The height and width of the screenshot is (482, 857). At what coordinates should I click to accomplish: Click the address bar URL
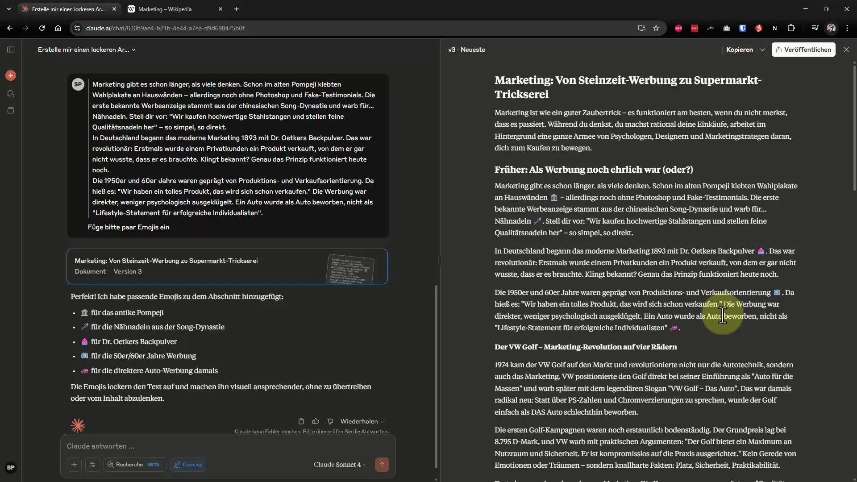coord(165,28)
